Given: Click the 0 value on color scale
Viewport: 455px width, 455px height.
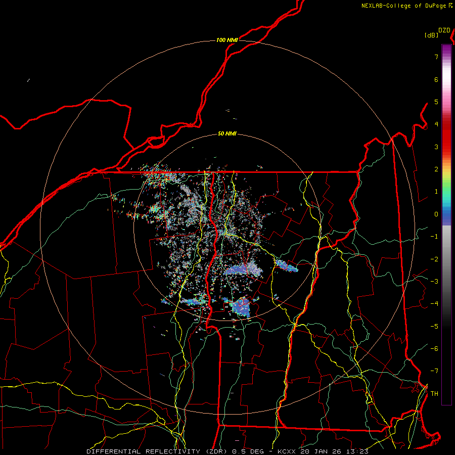Looking at the screenshot, I should coord(436,214).
